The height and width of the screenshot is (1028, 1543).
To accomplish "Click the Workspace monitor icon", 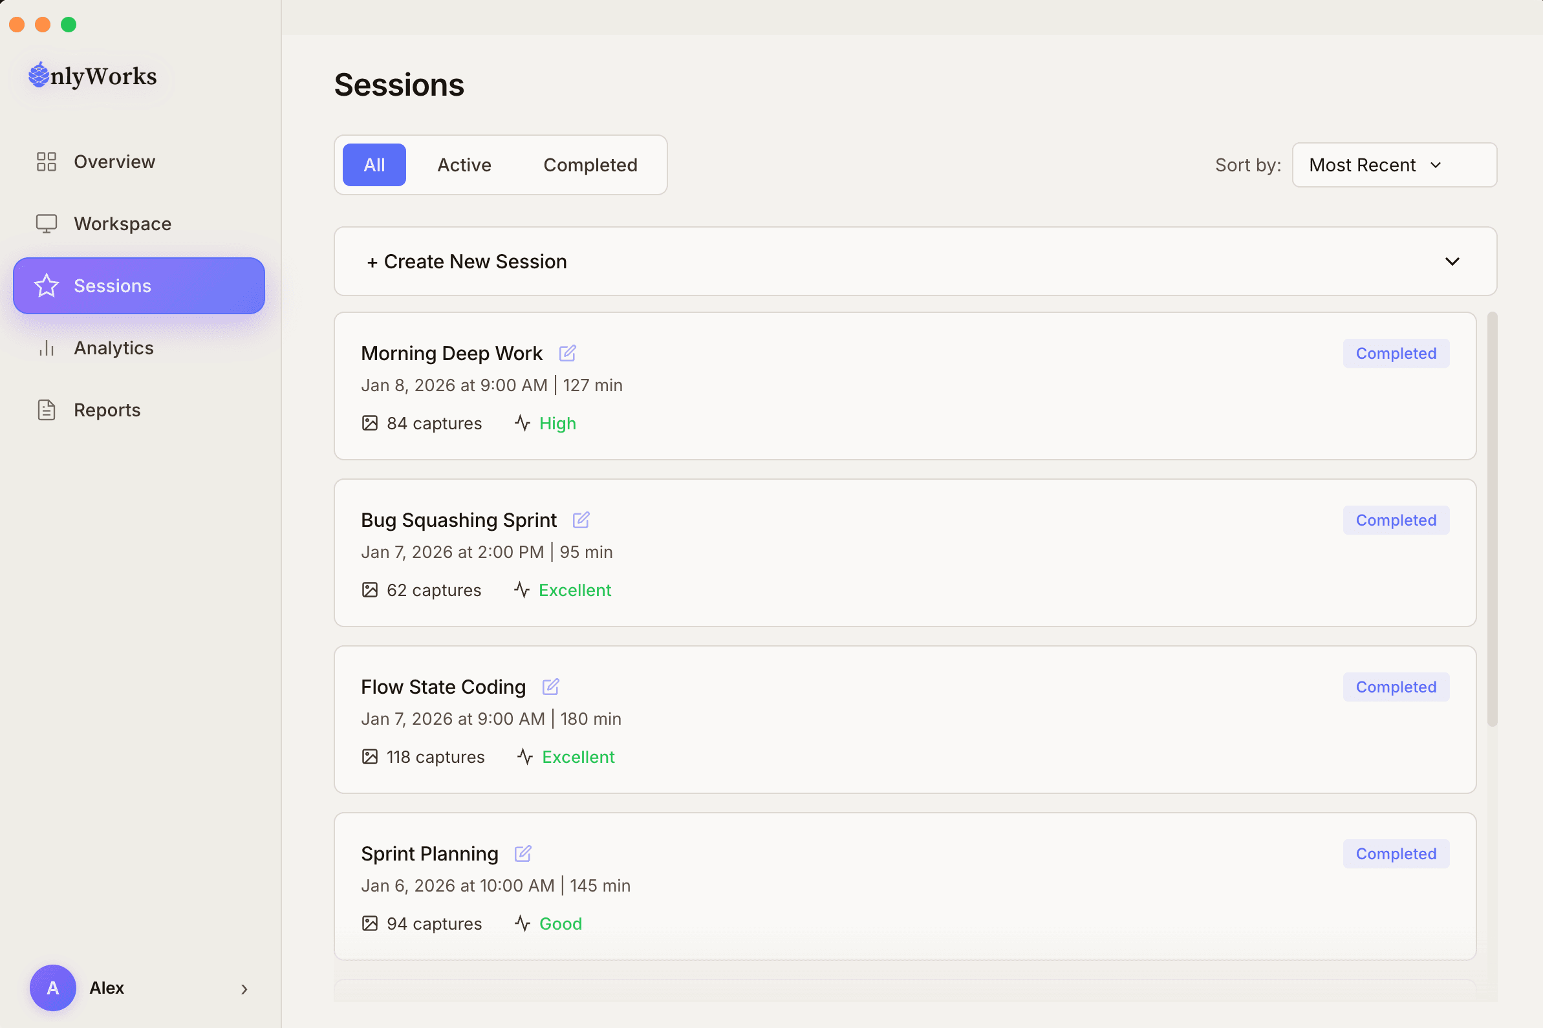I will (x=45, y=223).
